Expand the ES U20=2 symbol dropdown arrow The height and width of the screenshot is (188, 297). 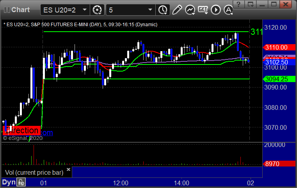(85, 10)
